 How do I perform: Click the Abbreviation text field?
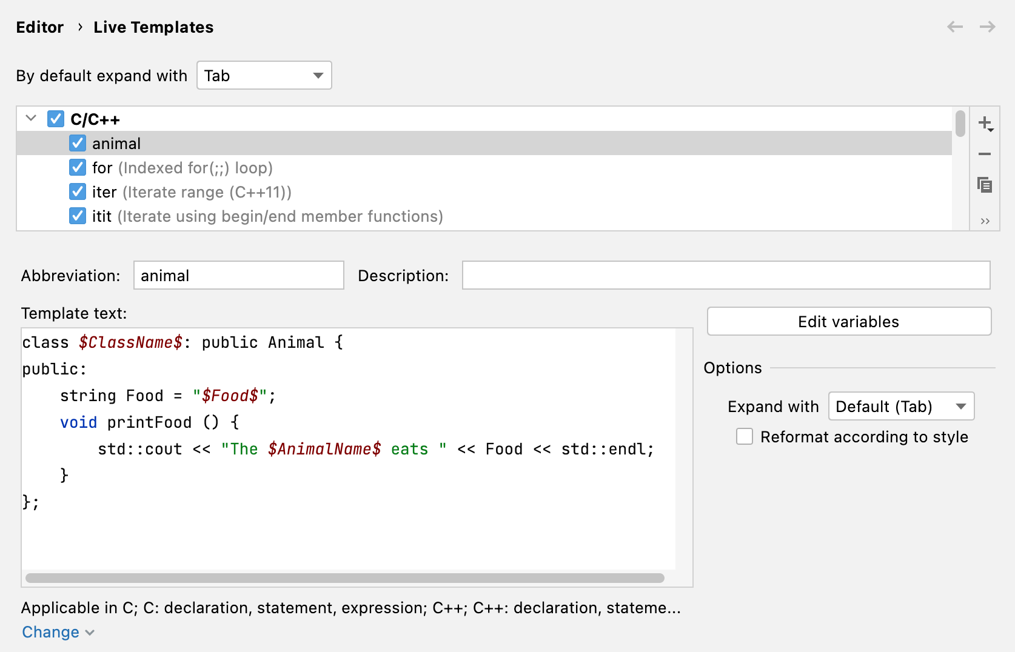pyautogui.click(x=238, y=275)
